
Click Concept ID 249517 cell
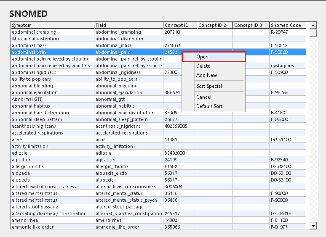pyautogui.click(x=180, y=213)
